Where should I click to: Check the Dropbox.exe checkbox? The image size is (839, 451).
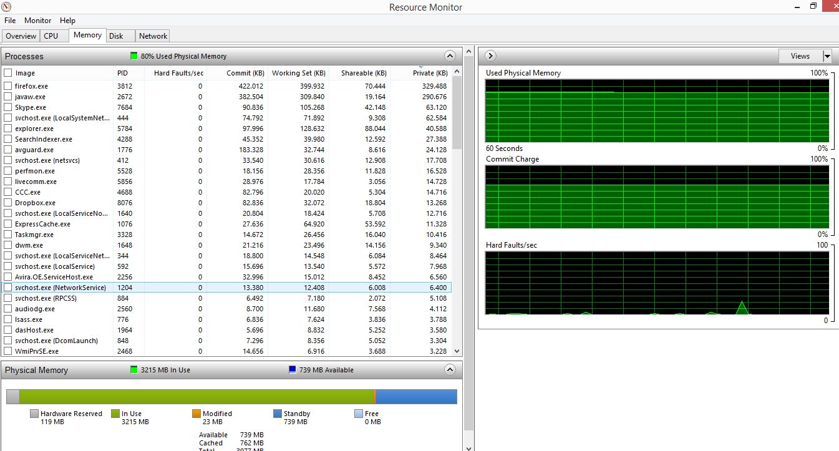[7, 203]
